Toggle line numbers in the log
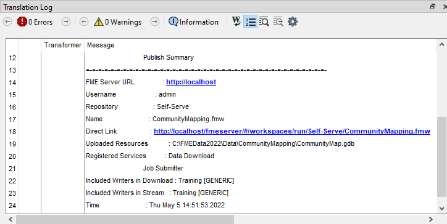Viewport: 447px width, 224px height. [x=250, y=22]
